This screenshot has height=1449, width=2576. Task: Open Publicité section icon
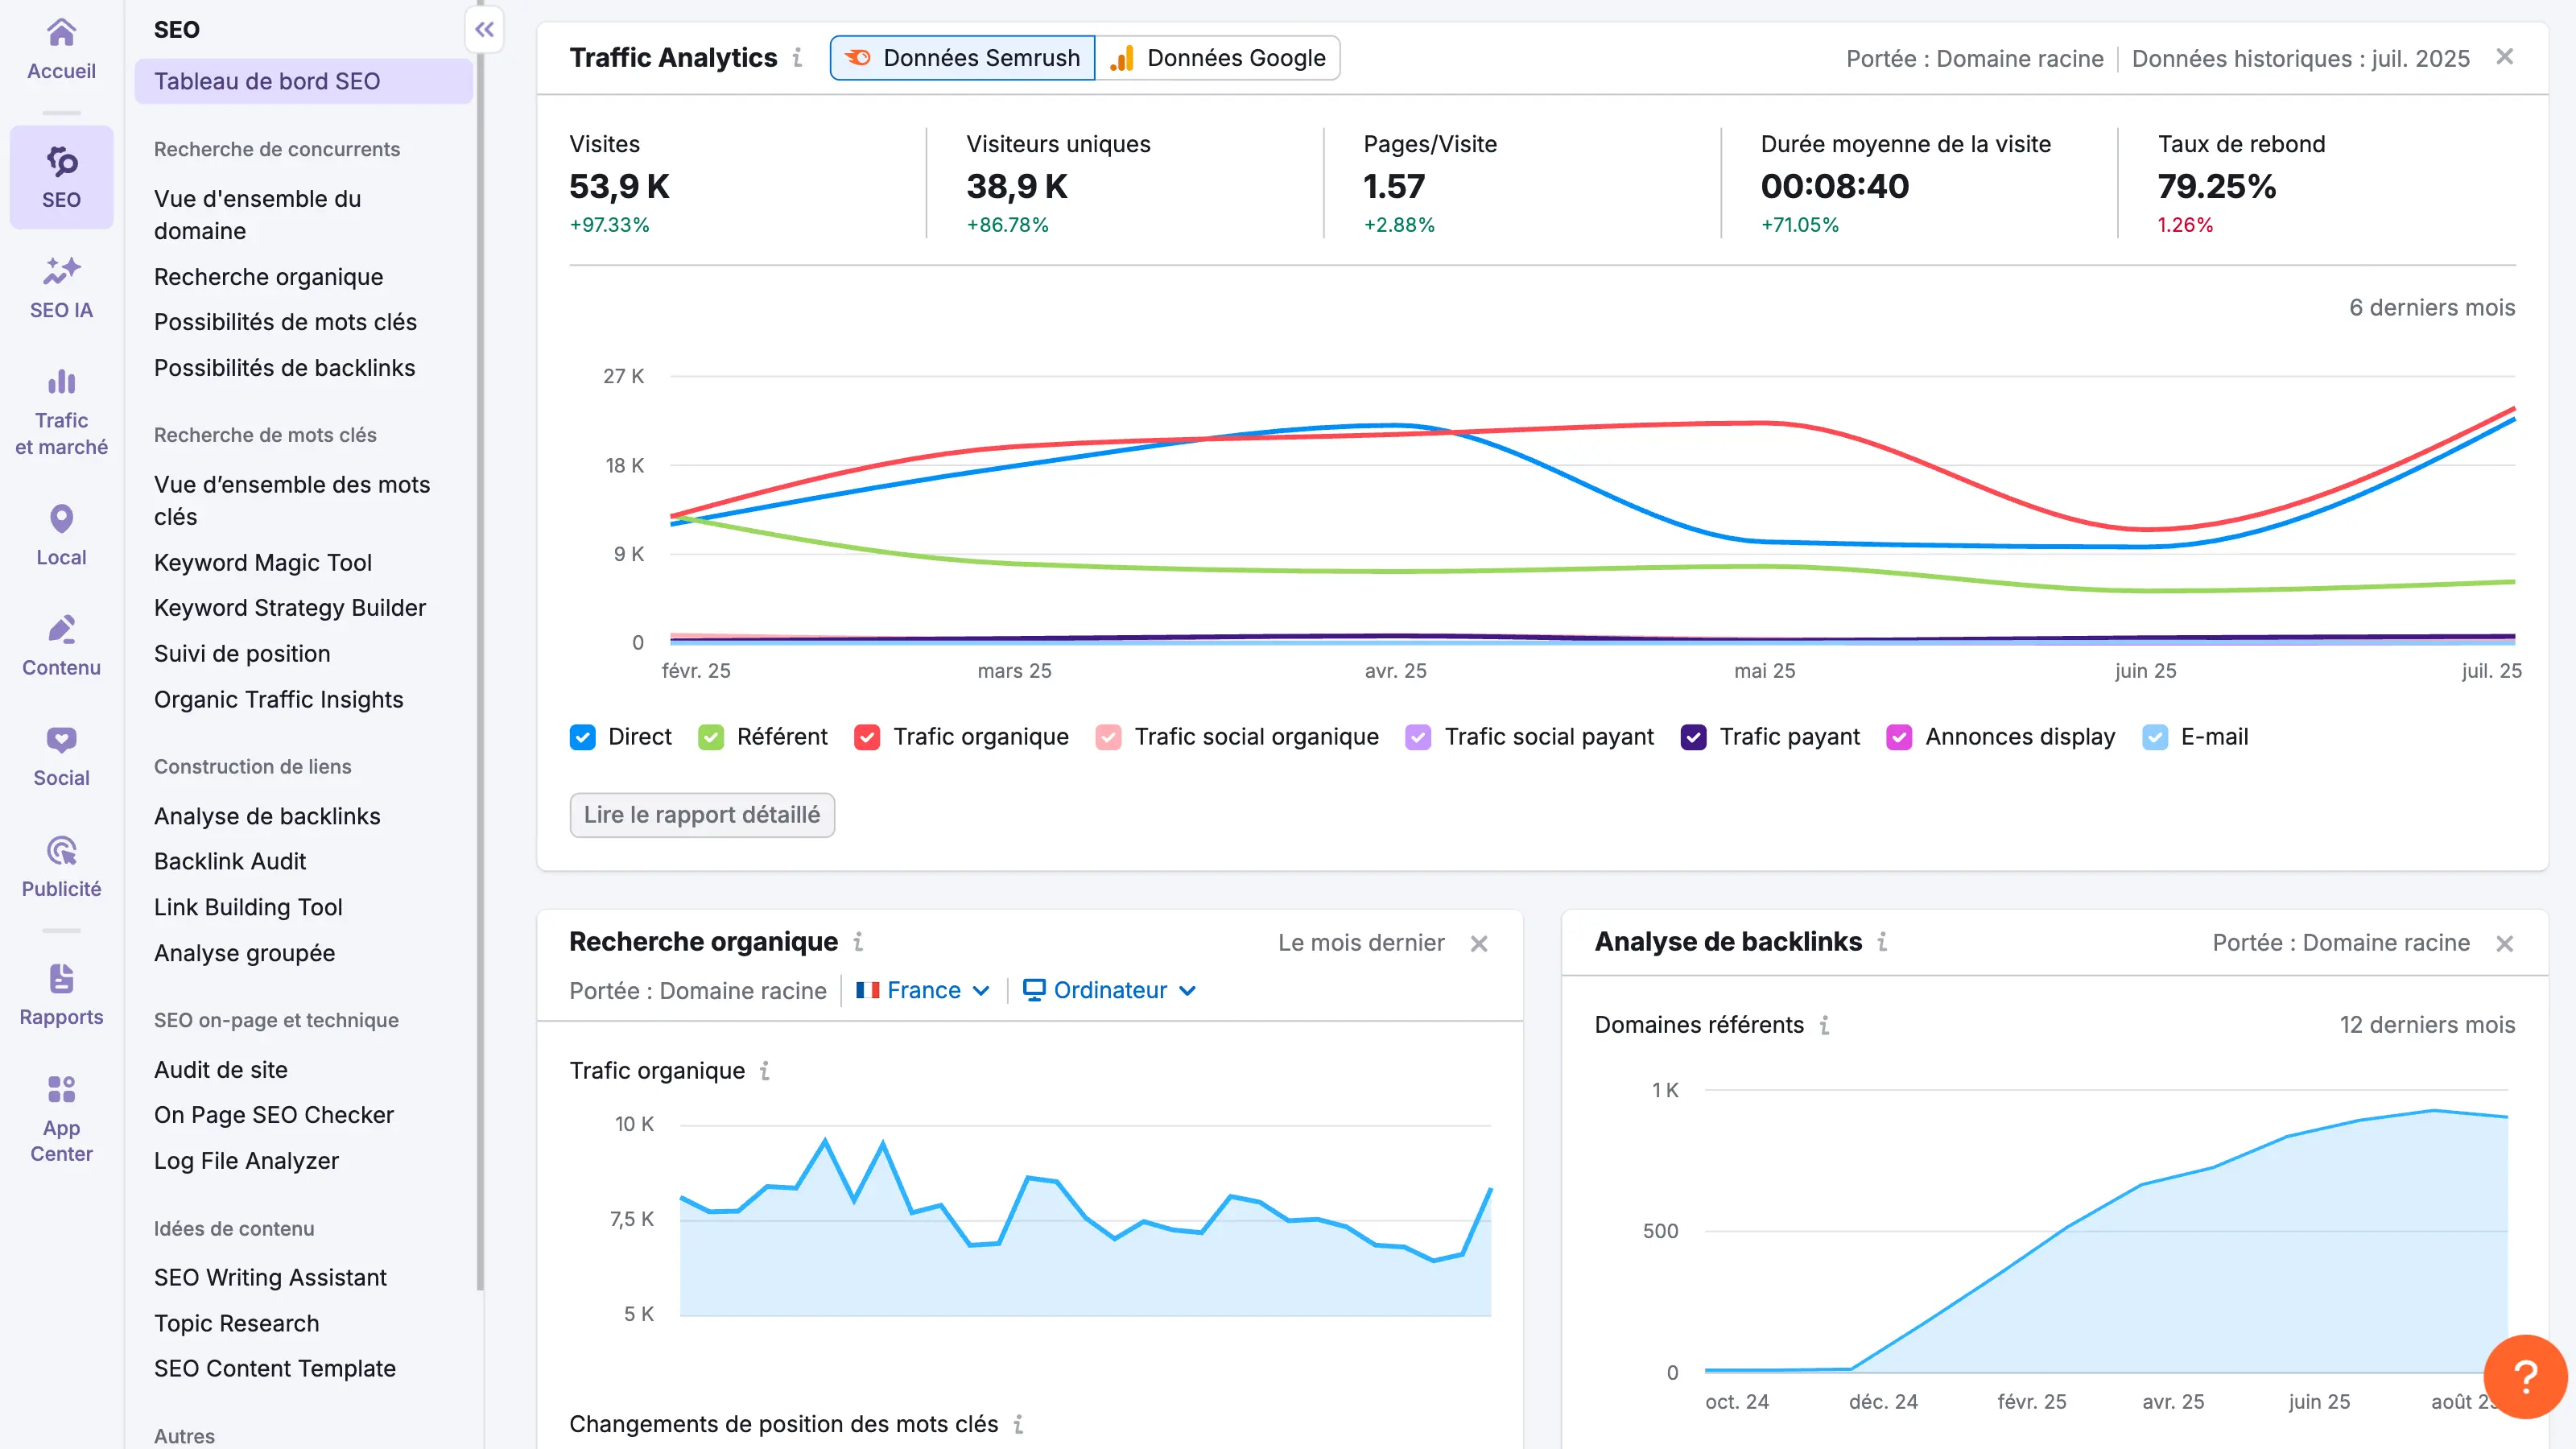[61, 851]
